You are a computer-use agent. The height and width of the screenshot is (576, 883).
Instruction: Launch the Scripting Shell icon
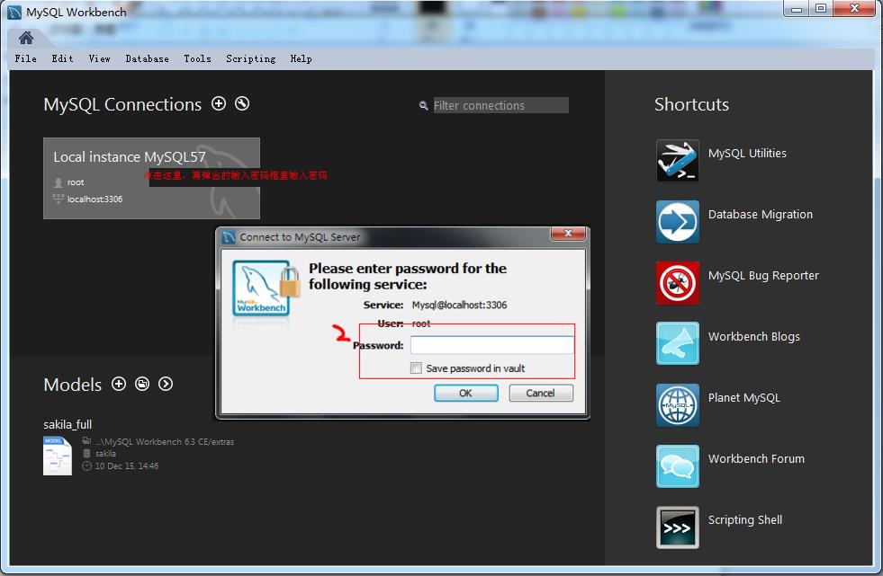tap(678, 527)
